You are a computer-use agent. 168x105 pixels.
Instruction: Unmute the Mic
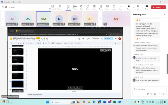(138, 7)
